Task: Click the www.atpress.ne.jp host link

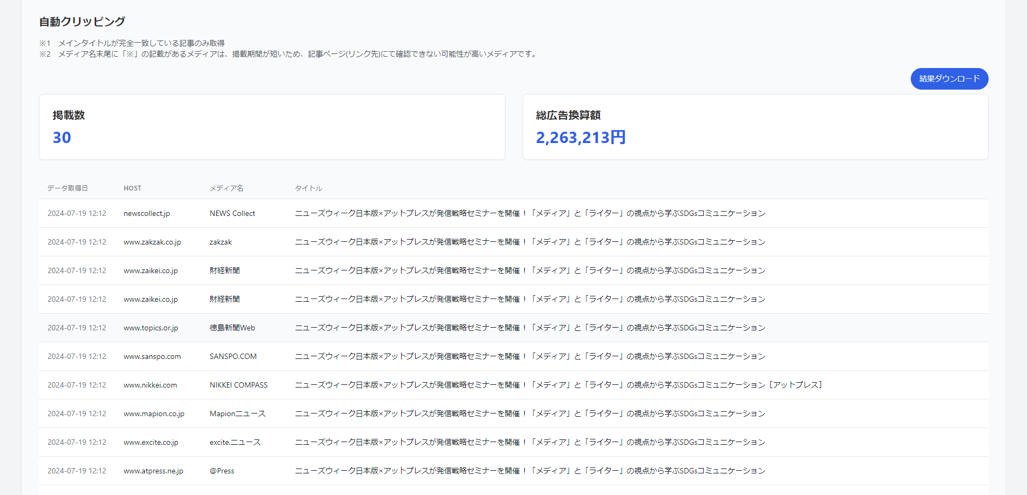Action: (154, 471)
